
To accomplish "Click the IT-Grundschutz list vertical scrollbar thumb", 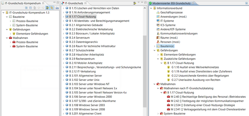I will point(145,71).
